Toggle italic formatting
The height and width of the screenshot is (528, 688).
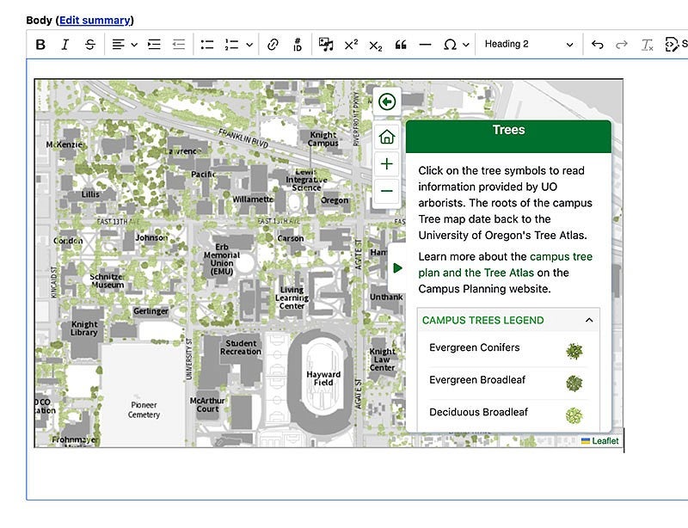(x=65, y=45)
